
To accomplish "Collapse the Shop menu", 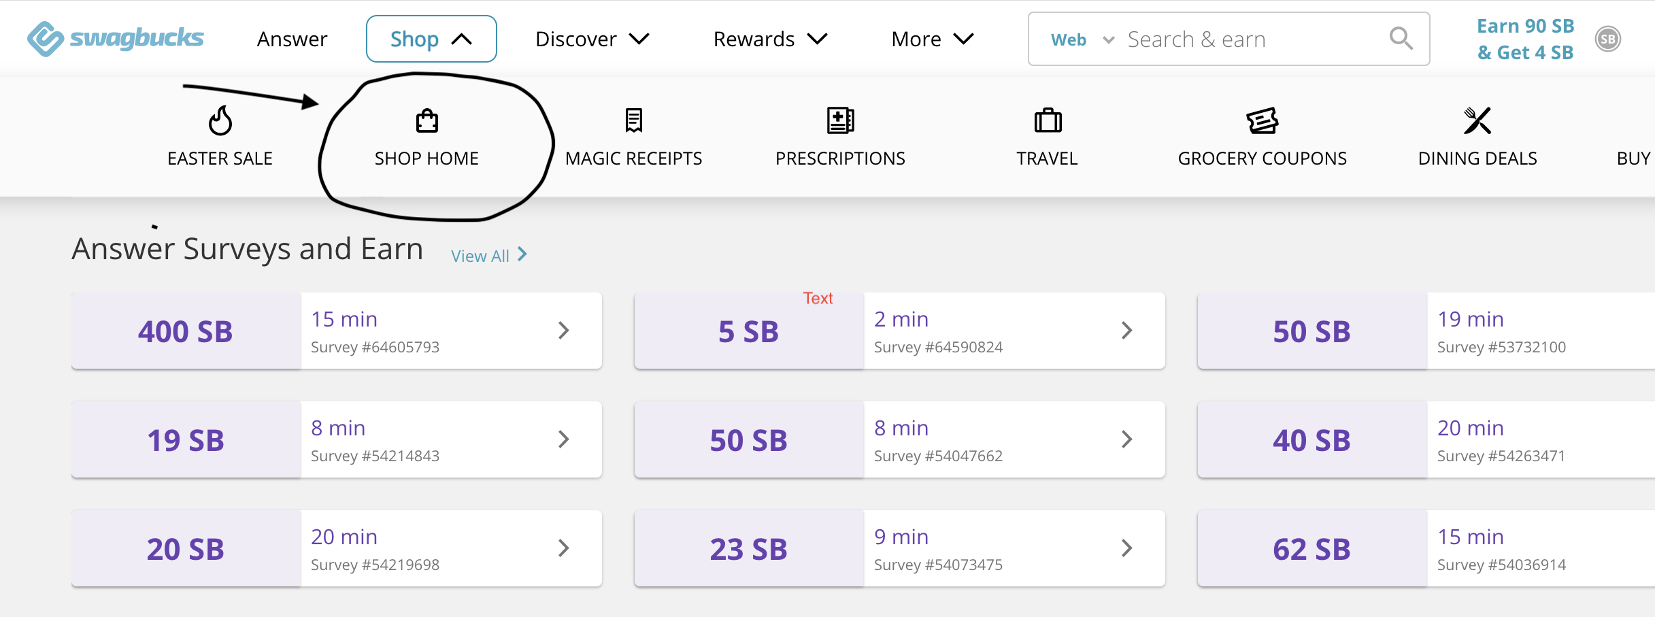I will tap(431, 39).
